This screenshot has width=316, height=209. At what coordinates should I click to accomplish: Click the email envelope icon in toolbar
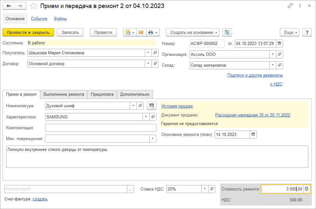point(141,32)
